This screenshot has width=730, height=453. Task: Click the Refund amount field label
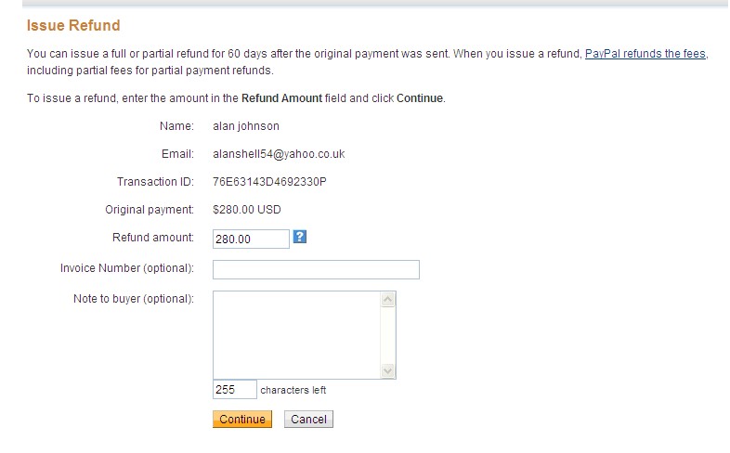pyautogui.click(x=153, y=238)
